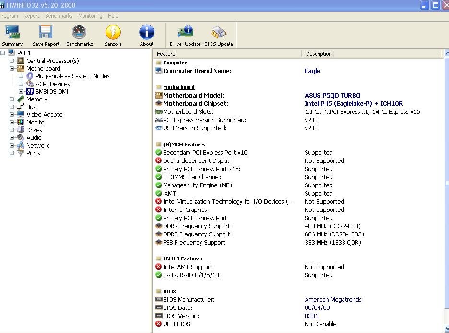The height and width of the screenshot is (333, 449).
Task: Open the Benchmarks menu
Action: point(59,16)
